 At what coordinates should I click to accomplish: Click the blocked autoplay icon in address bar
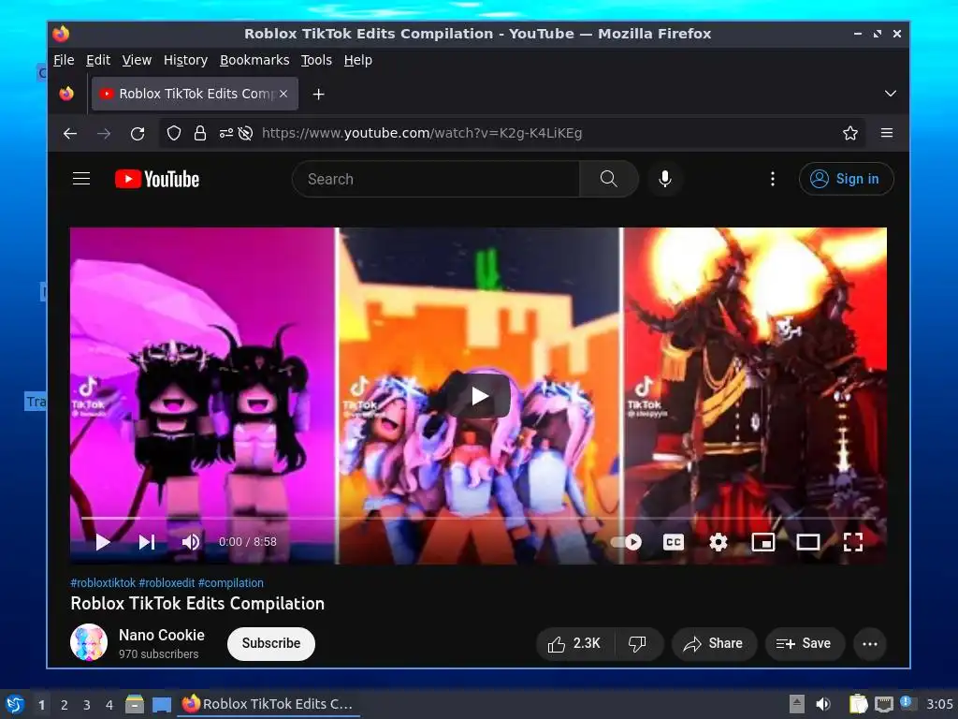pos(246,133)
